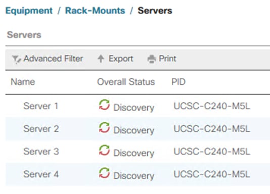Sort by the Name column header
This screenshot has height=194, width=270.
(23, 82)
